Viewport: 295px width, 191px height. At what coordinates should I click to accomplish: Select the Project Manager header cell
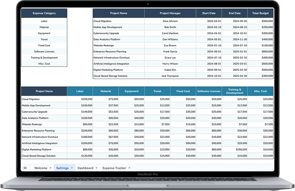[x=170, y=13]
